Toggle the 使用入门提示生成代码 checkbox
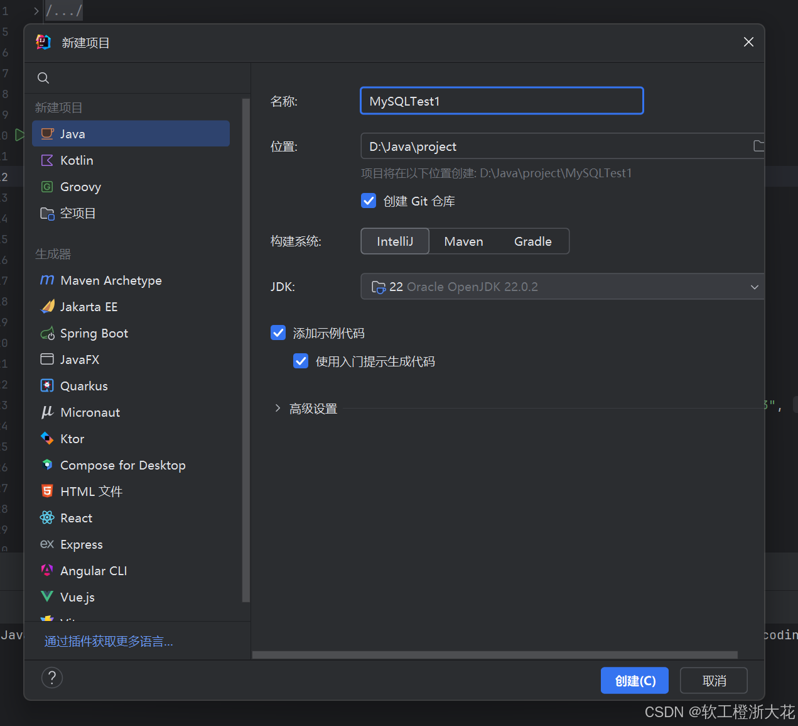 (301, 361)
